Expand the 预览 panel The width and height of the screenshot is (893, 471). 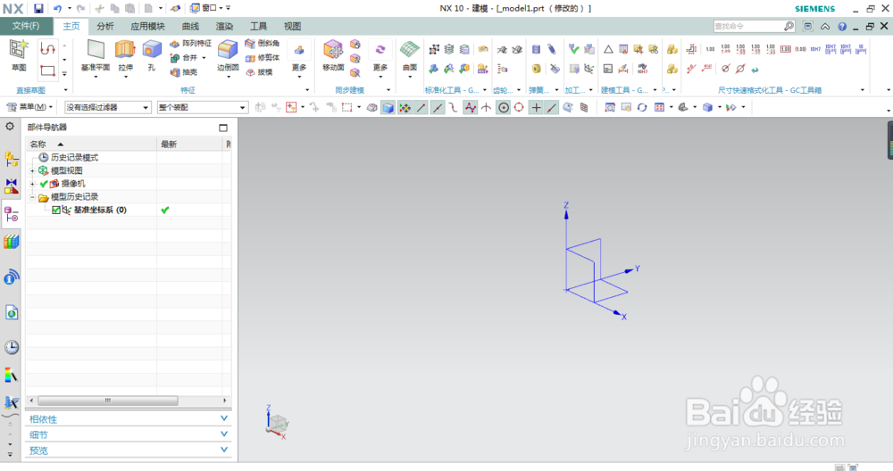pyautogui.click(x=128, y=450)
